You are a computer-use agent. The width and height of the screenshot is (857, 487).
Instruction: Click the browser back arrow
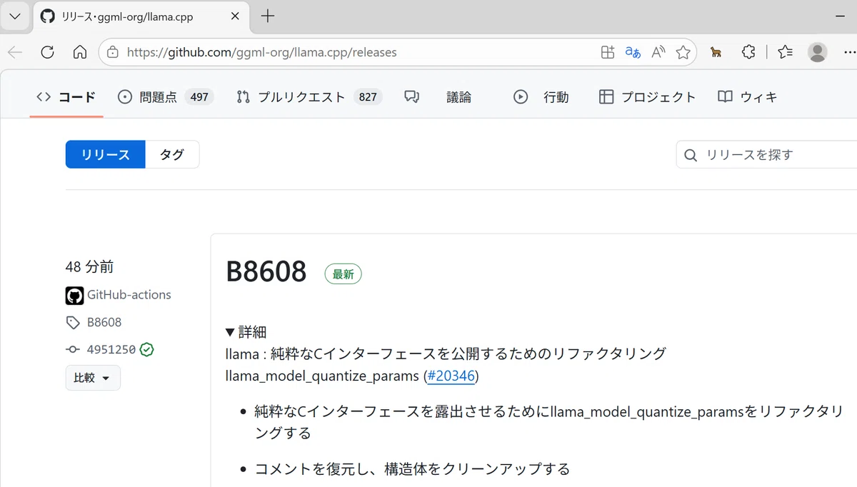15,52
